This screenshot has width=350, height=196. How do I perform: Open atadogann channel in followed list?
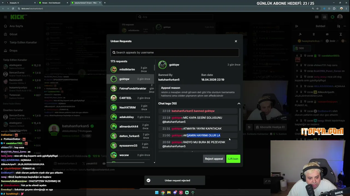click(21, 66)
